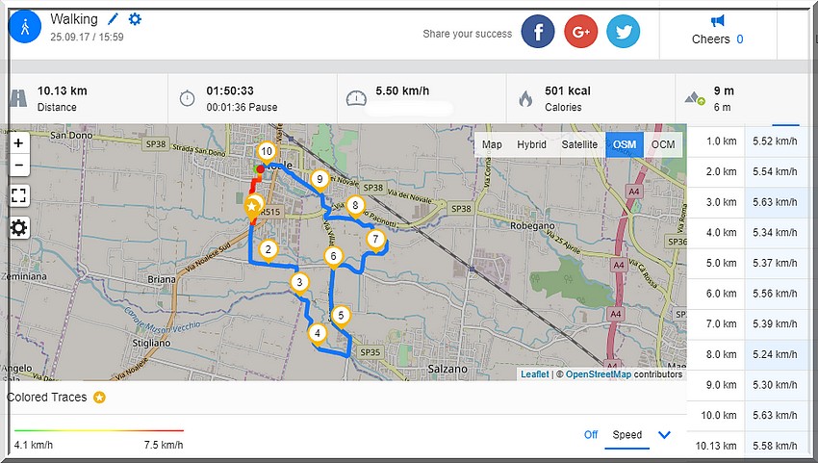Open the OpenStreetMap contributors link
Viewport: 818px width, 463px height.
pos(598,374)
